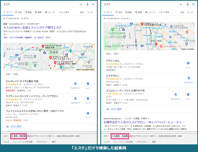
Task: Click 東京、東京都 location text
Action: (20, 136)
